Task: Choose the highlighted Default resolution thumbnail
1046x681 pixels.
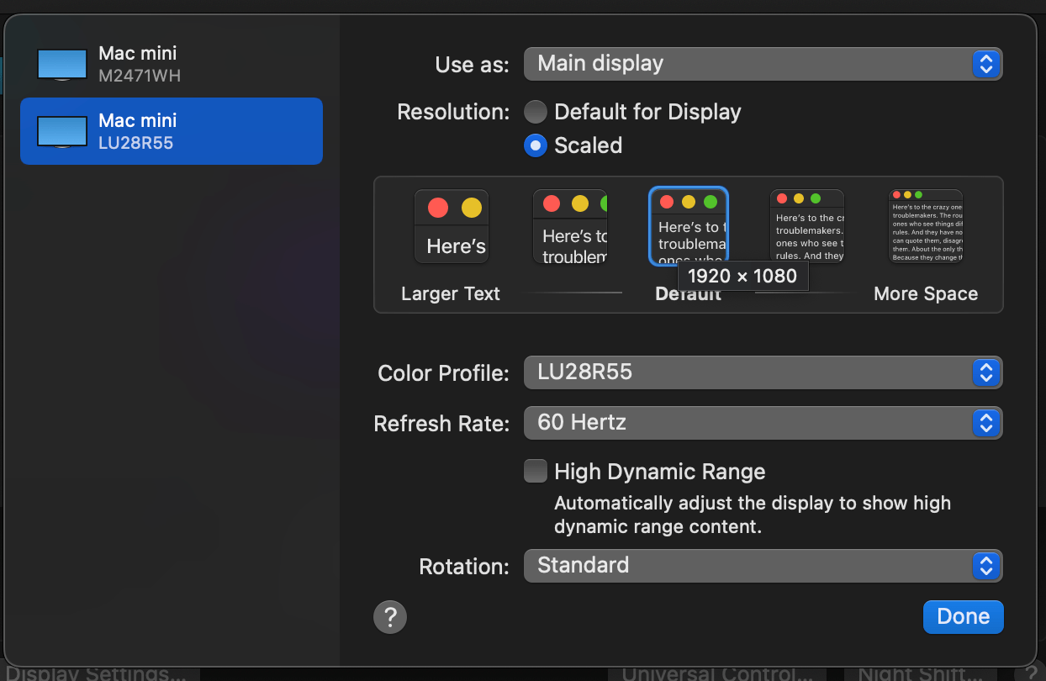Action: 689,226
